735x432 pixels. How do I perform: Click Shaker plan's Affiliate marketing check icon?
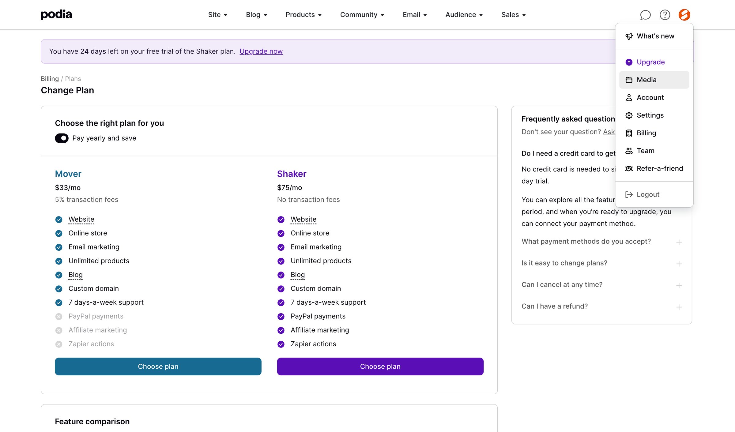tap(281, 330)
